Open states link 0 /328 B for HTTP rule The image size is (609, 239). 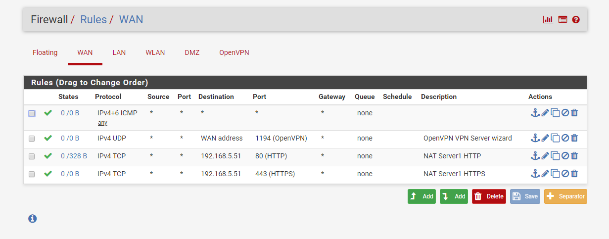(74, 156)
